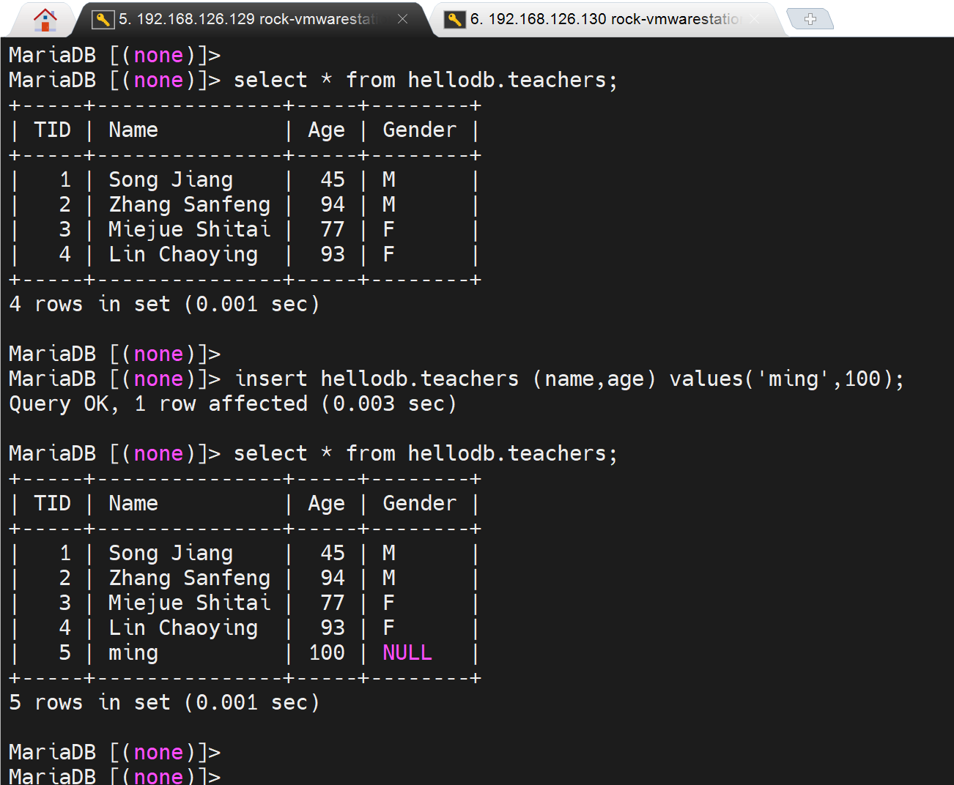Click the 'TID' header in the first table

click(53, 130)
